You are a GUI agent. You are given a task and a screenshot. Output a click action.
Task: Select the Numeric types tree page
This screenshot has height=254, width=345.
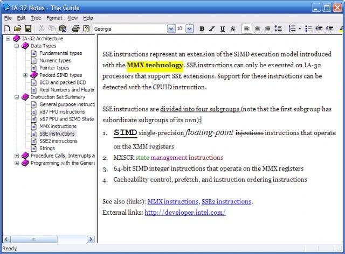(x=55, y=60)
